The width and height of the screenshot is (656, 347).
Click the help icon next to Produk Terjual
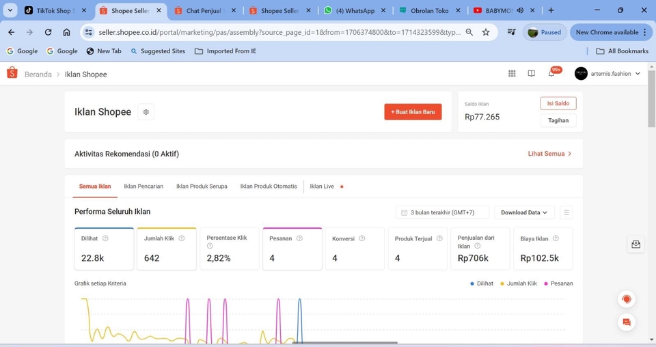(439, 238)
